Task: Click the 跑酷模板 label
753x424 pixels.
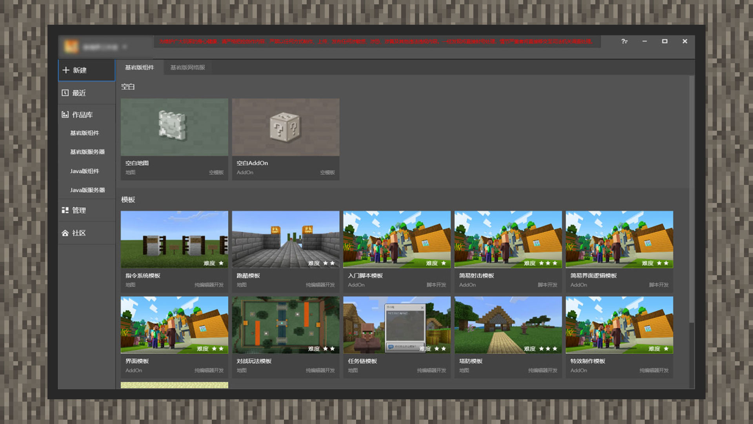Action: click(248, 276)
